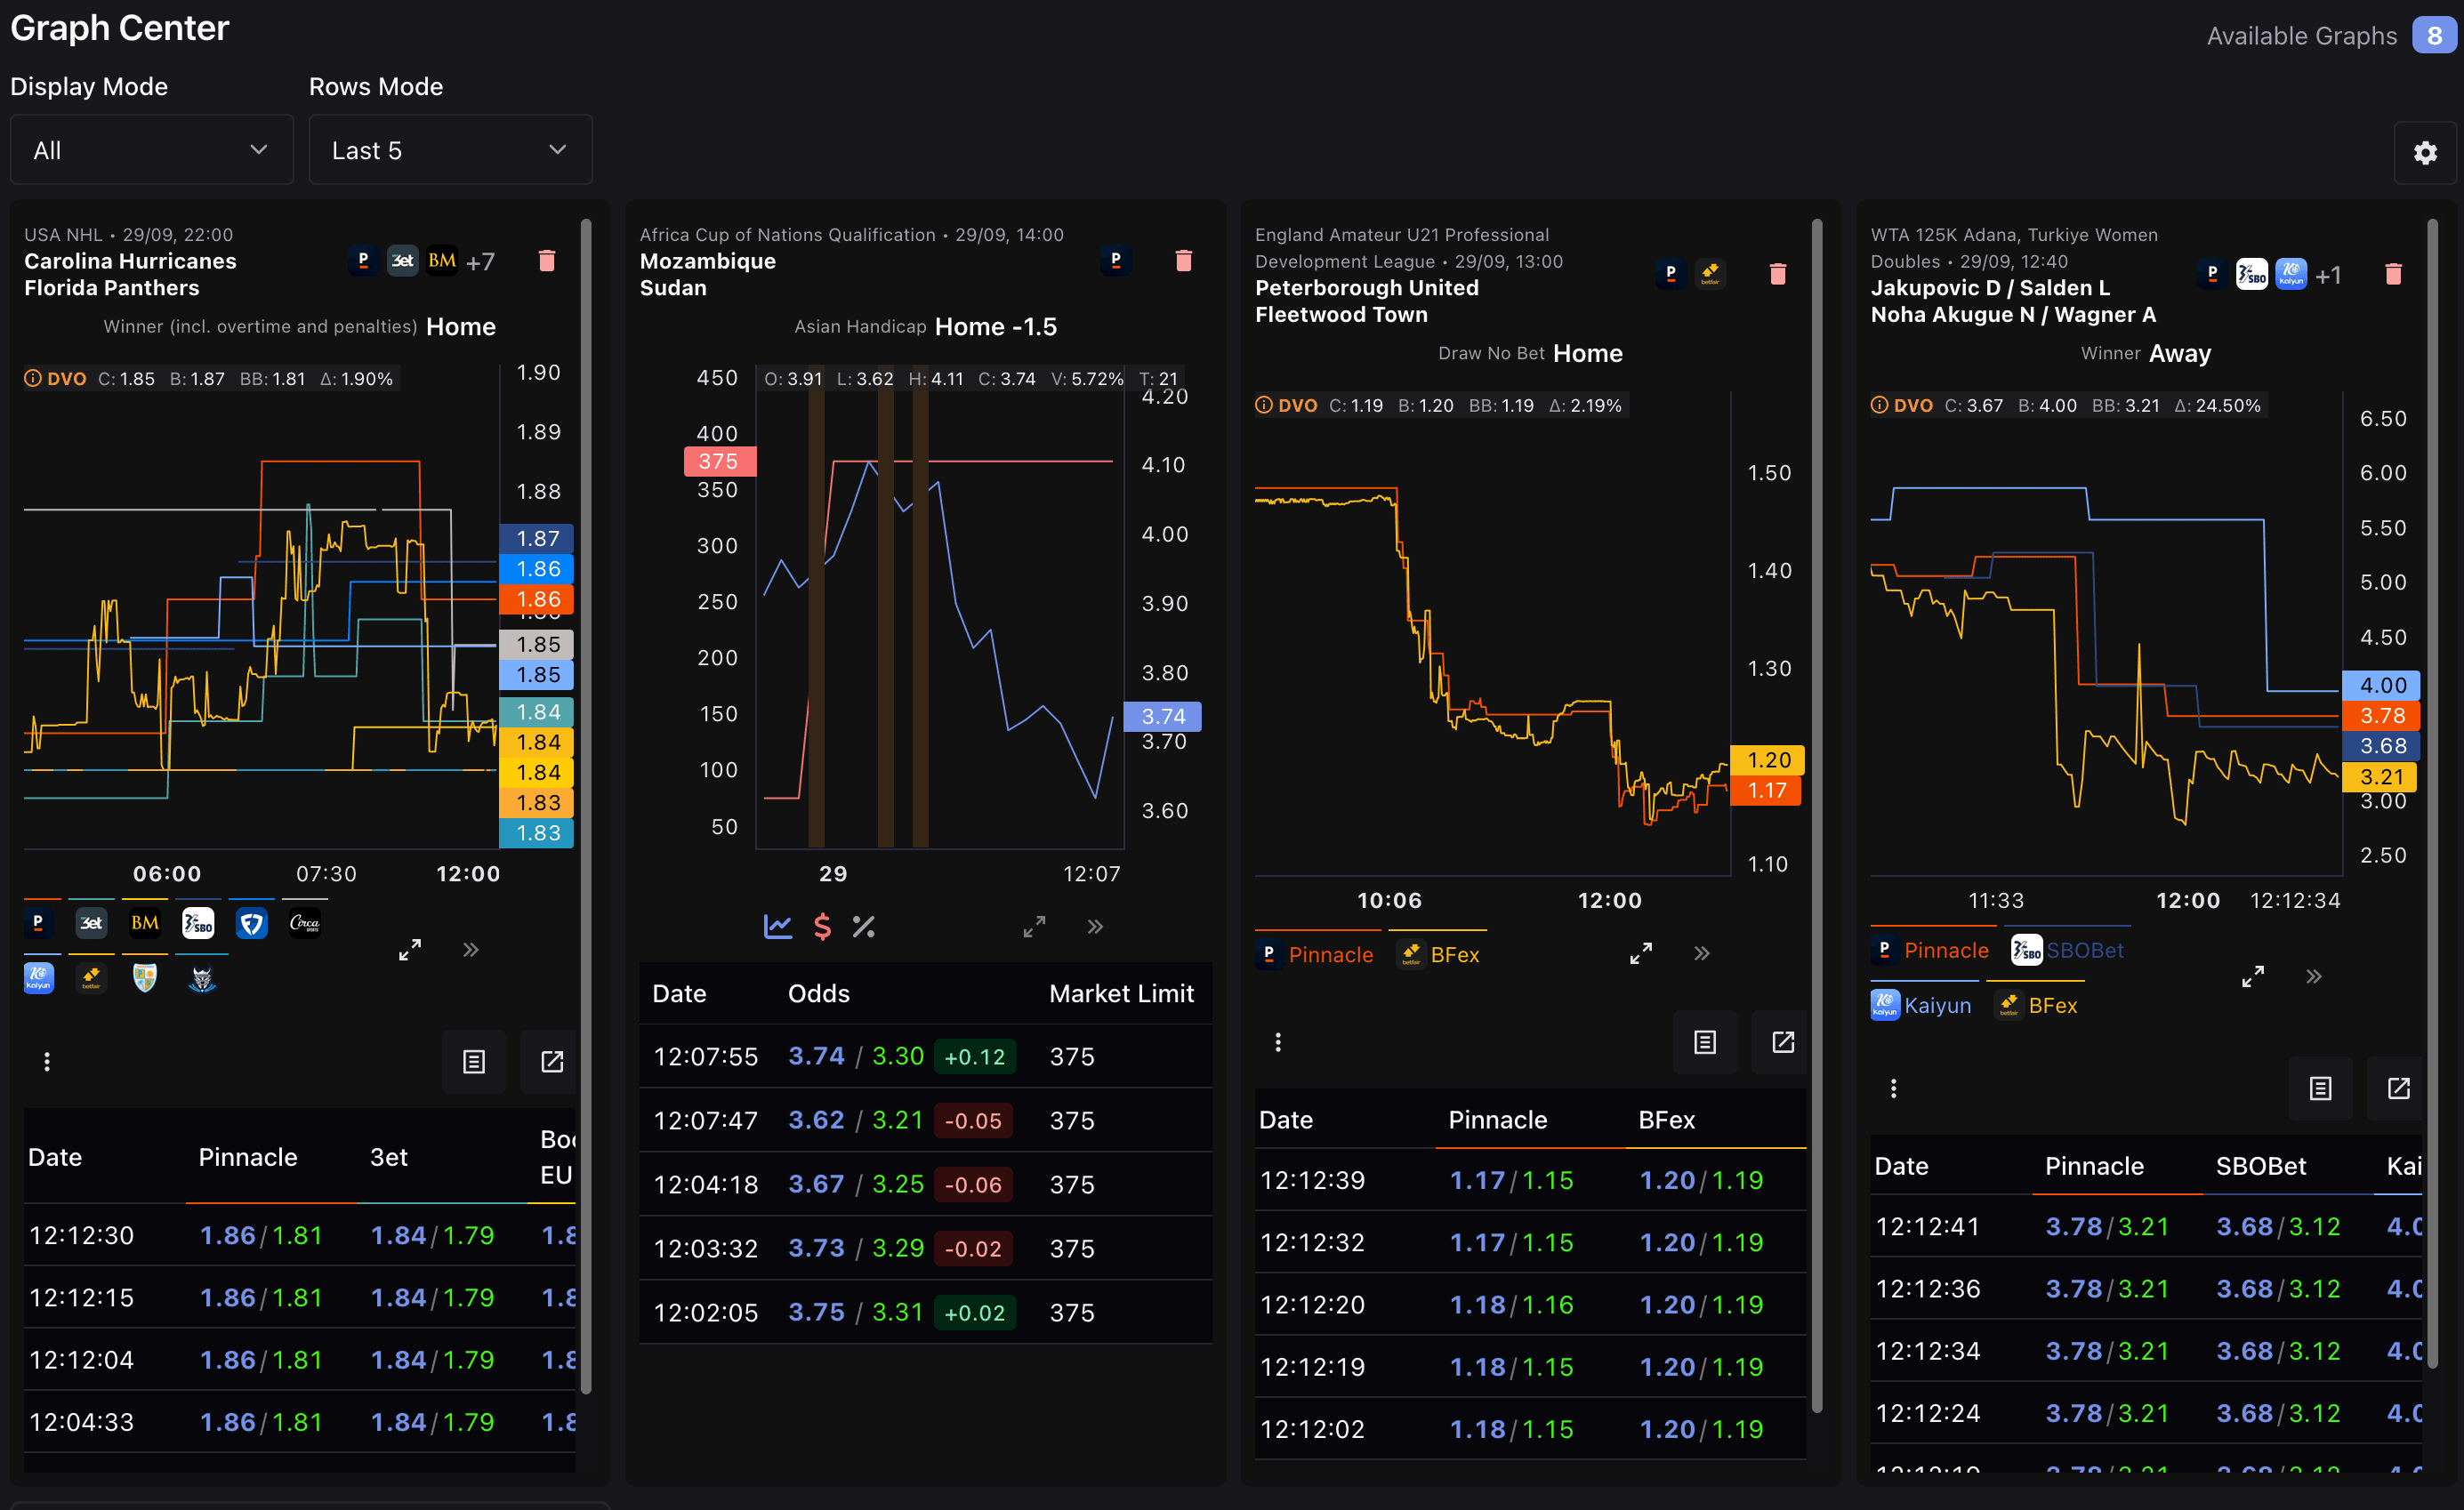Select the line chart mode for Mozambique graph
Viewport: 2464px width, 1510px height.
click(778, 926)
